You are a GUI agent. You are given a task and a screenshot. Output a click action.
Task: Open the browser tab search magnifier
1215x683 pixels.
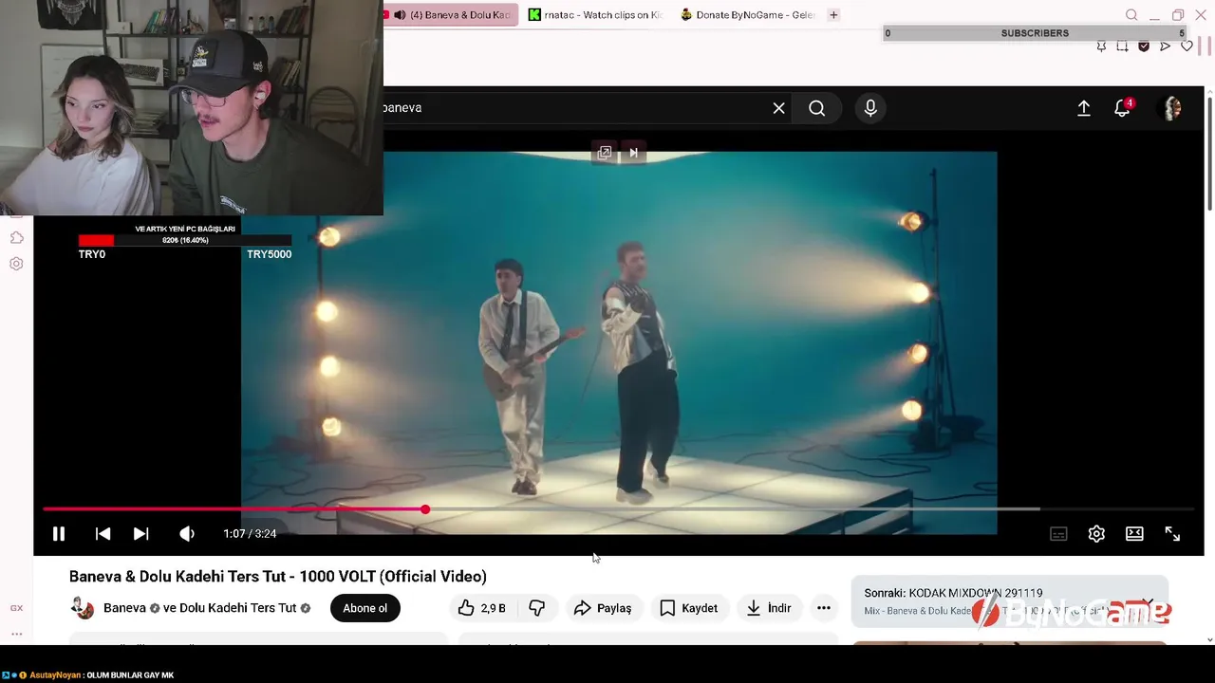1131,15
